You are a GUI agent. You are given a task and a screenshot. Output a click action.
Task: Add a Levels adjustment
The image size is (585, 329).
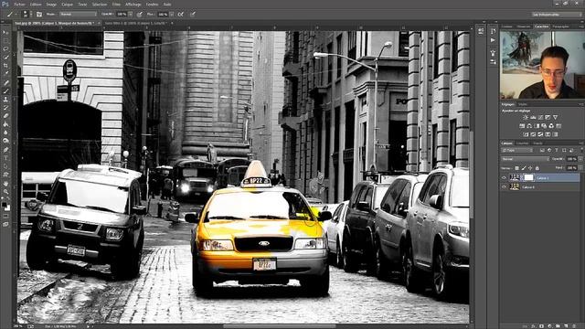tap(533, 118)
